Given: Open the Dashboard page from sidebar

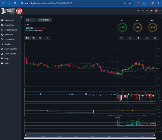Looking at the screenshot, I should [7, 20].
